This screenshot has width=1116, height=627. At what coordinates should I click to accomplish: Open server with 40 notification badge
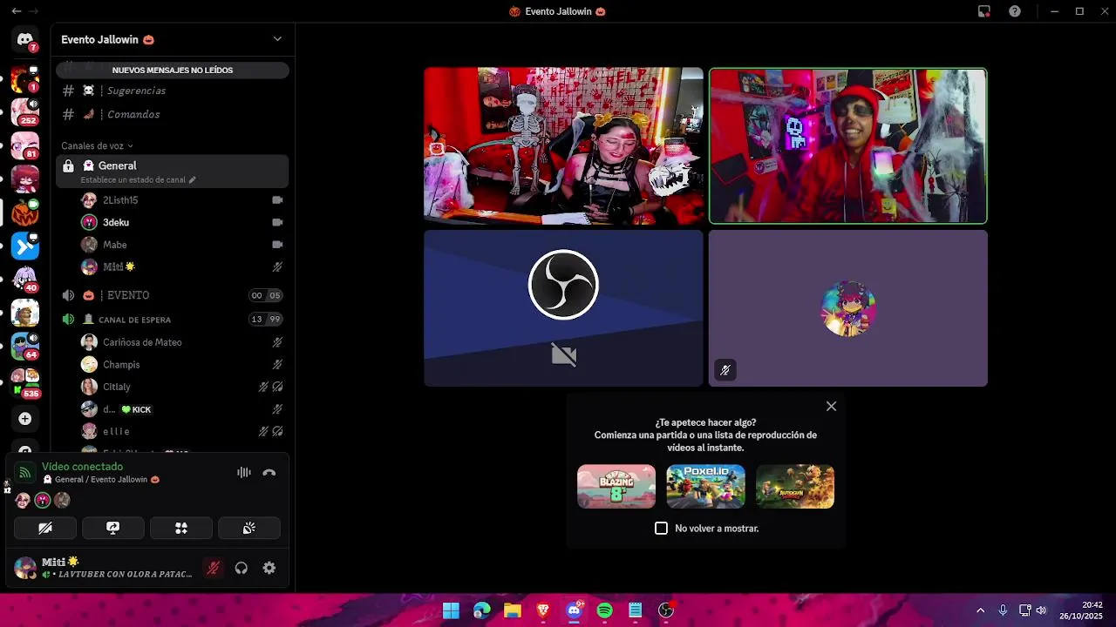(x=24, y=280)
